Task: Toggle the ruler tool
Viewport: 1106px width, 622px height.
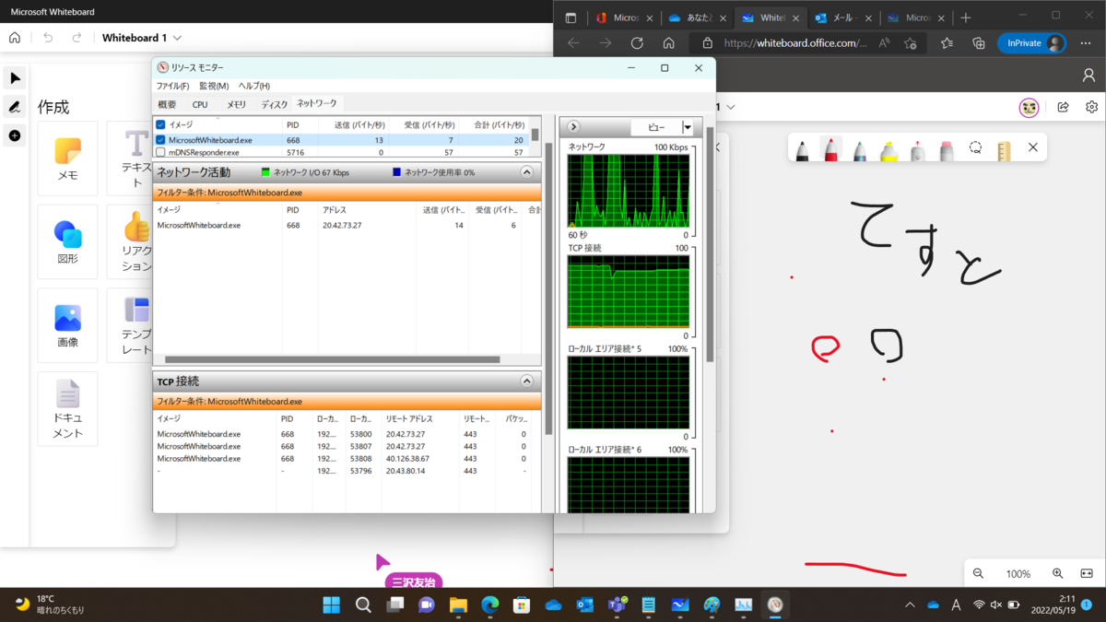Action: 1004,149
